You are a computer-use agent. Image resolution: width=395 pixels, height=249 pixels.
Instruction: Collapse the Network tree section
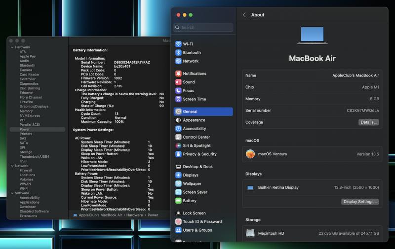12,166
